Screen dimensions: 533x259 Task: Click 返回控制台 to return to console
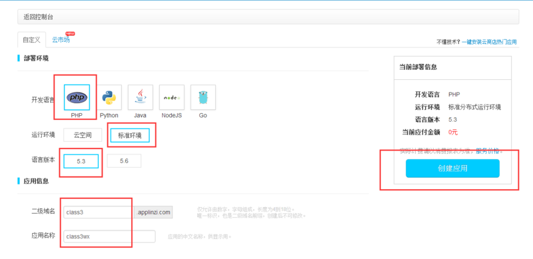(39, 17)
